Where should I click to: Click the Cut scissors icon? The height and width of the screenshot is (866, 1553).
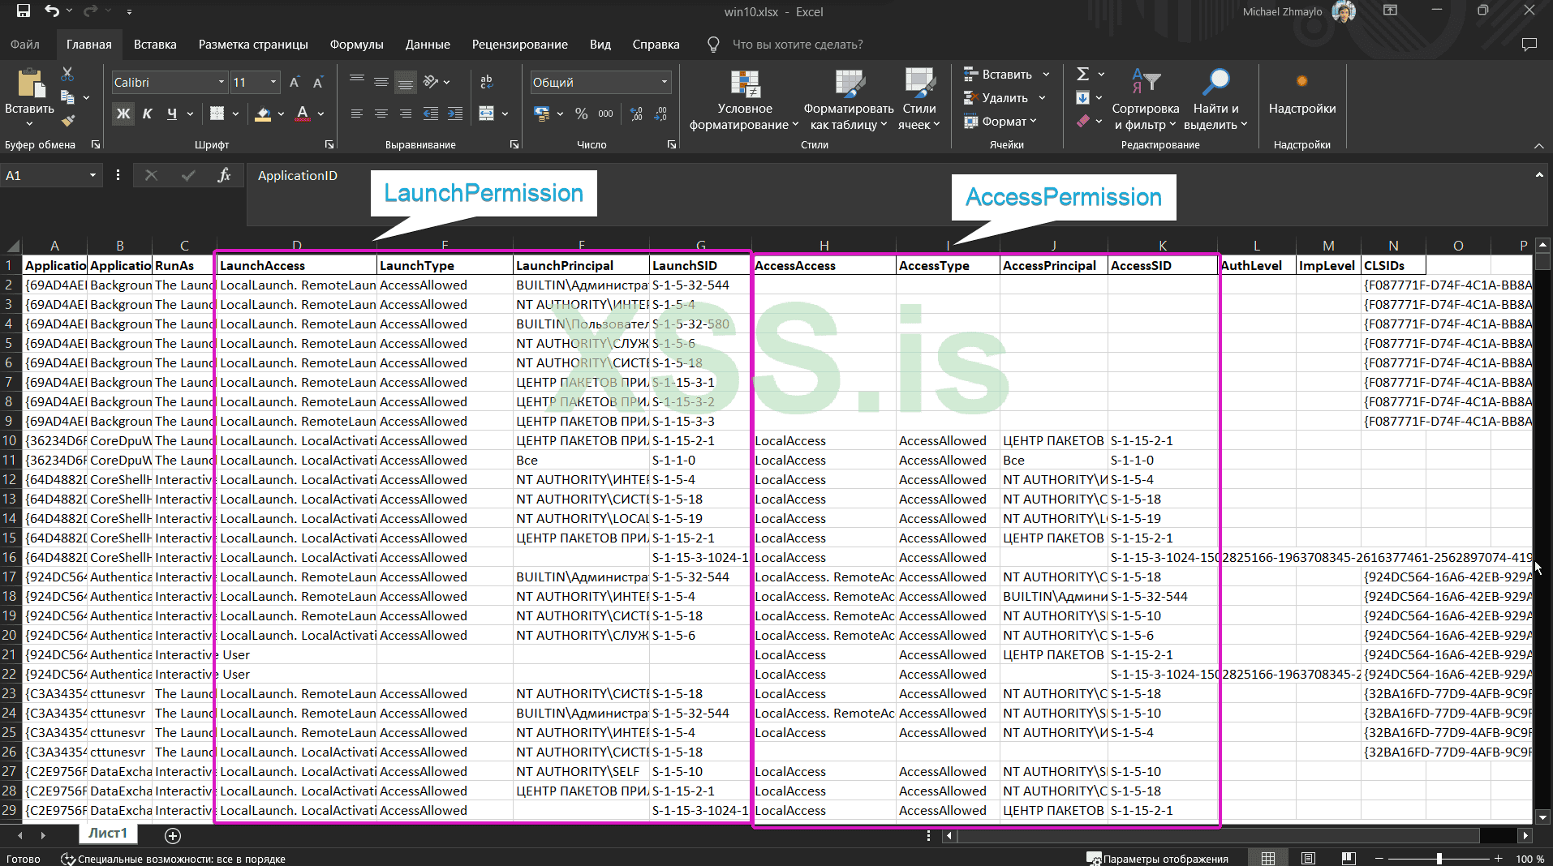pos(67,75)
